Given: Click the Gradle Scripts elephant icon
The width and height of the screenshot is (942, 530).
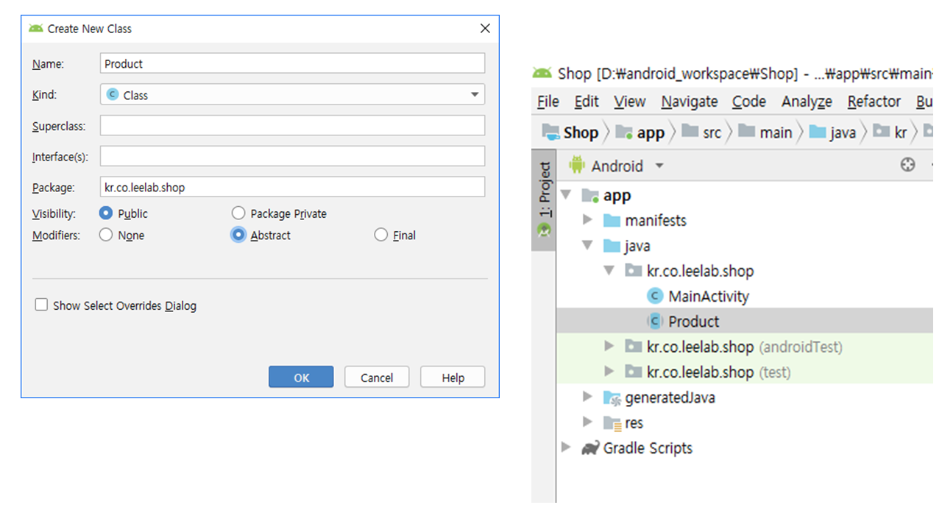Looking at the screenshot, I should click(589, 448).
